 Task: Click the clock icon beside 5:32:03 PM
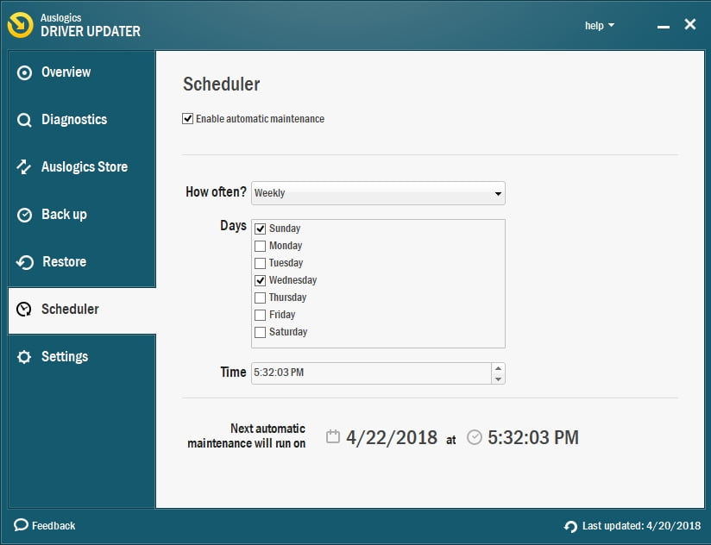(475, 437)
